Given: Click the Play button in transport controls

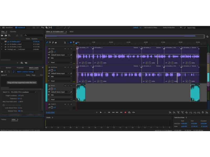Looking at the screenshot, I should point(101,112).
